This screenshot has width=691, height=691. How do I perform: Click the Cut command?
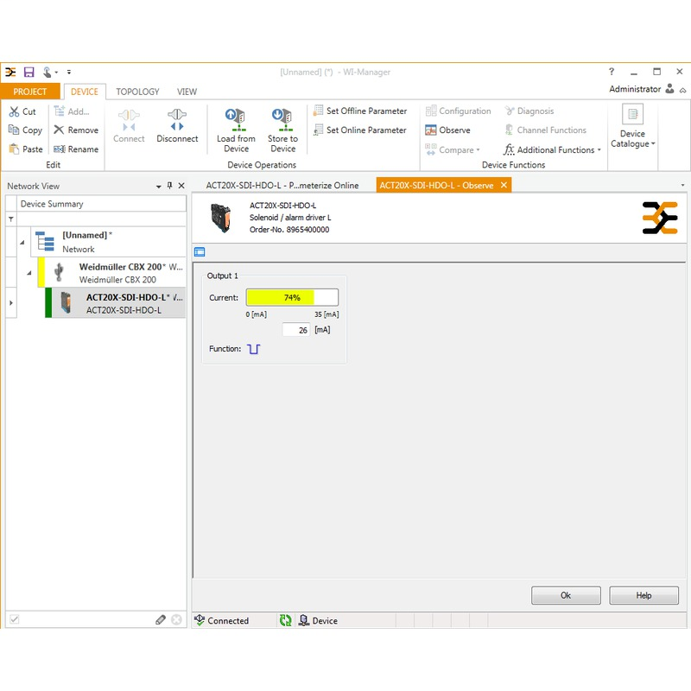click(22, 111)
